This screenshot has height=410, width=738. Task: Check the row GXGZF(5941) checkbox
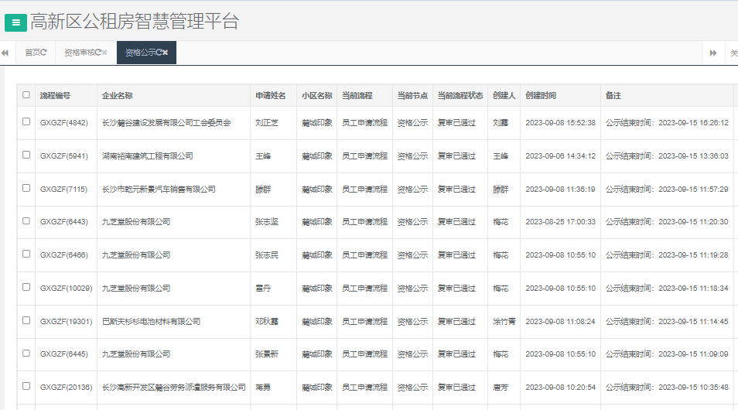pyautogui.click(x=26, y=155)
